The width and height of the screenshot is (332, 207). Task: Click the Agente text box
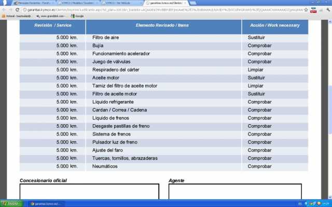pos(235,191)
